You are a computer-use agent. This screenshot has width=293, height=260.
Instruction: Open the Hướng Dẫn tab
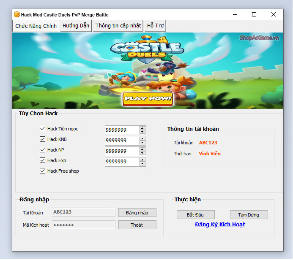76,26
